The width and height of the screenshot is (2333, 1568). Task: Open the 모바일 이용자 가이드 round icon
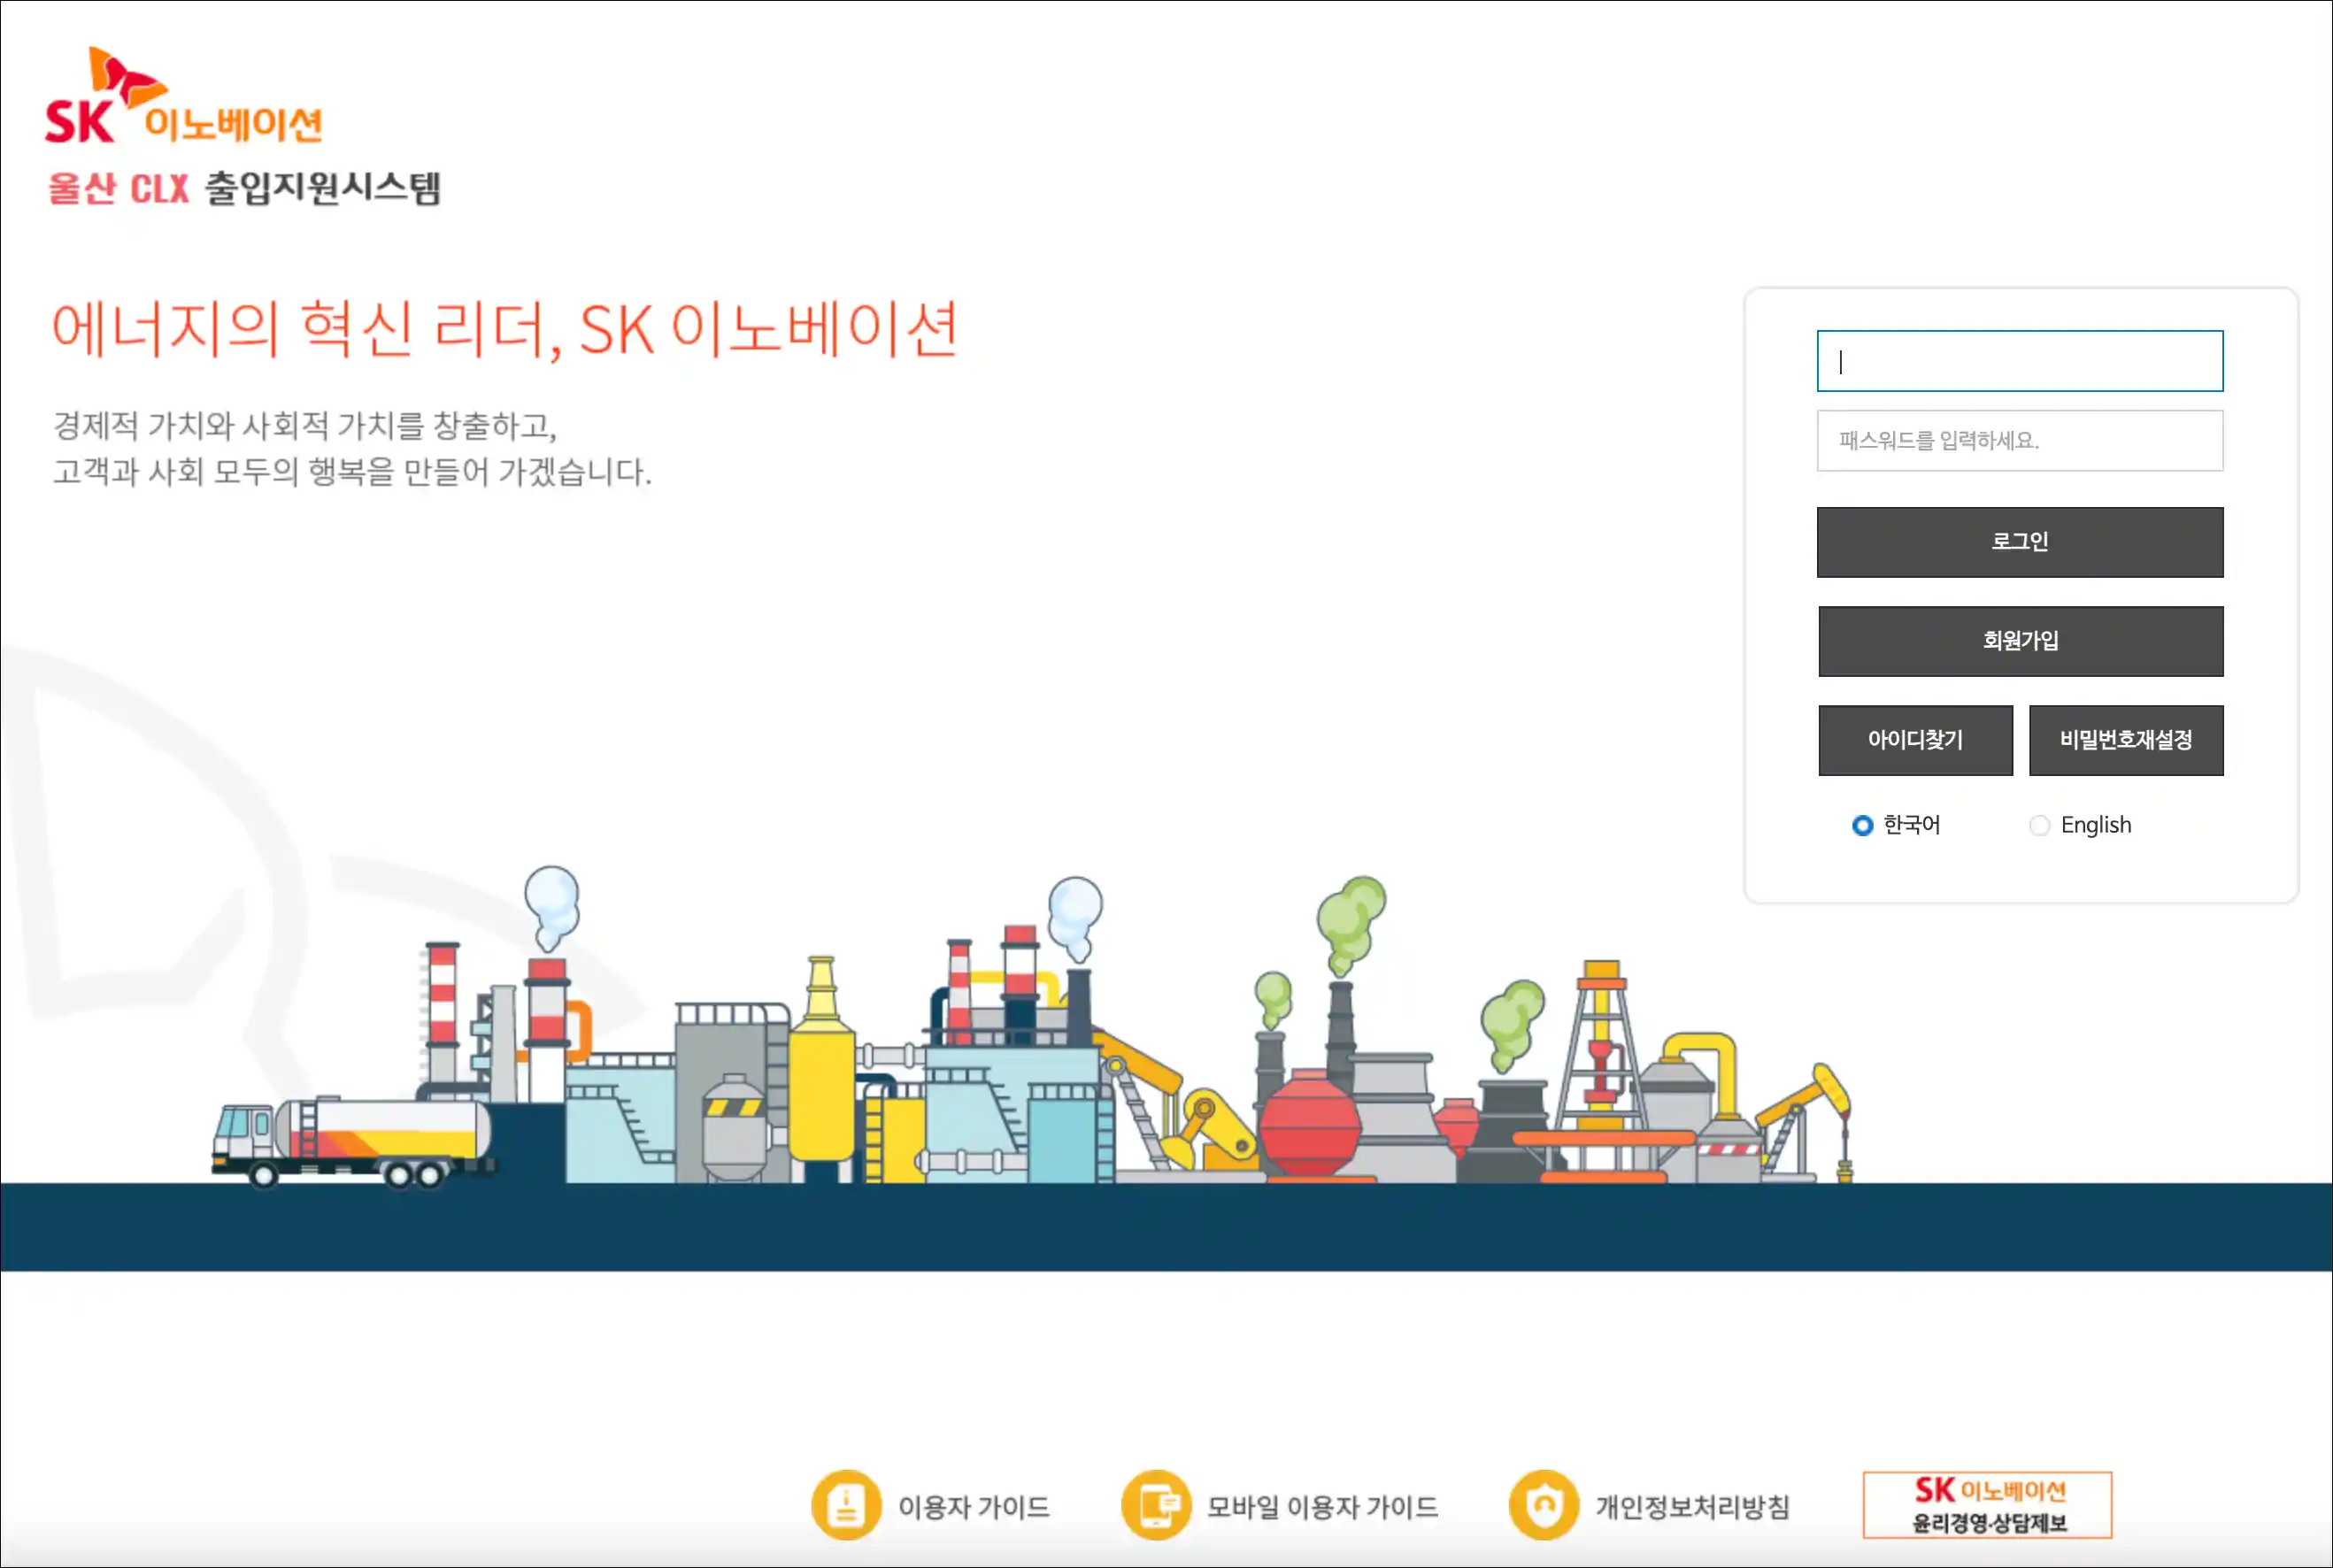[1156, 1505]
